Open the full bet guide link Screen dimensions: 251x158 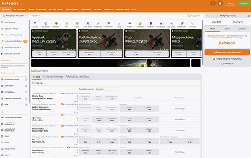(x=227, y=59)
